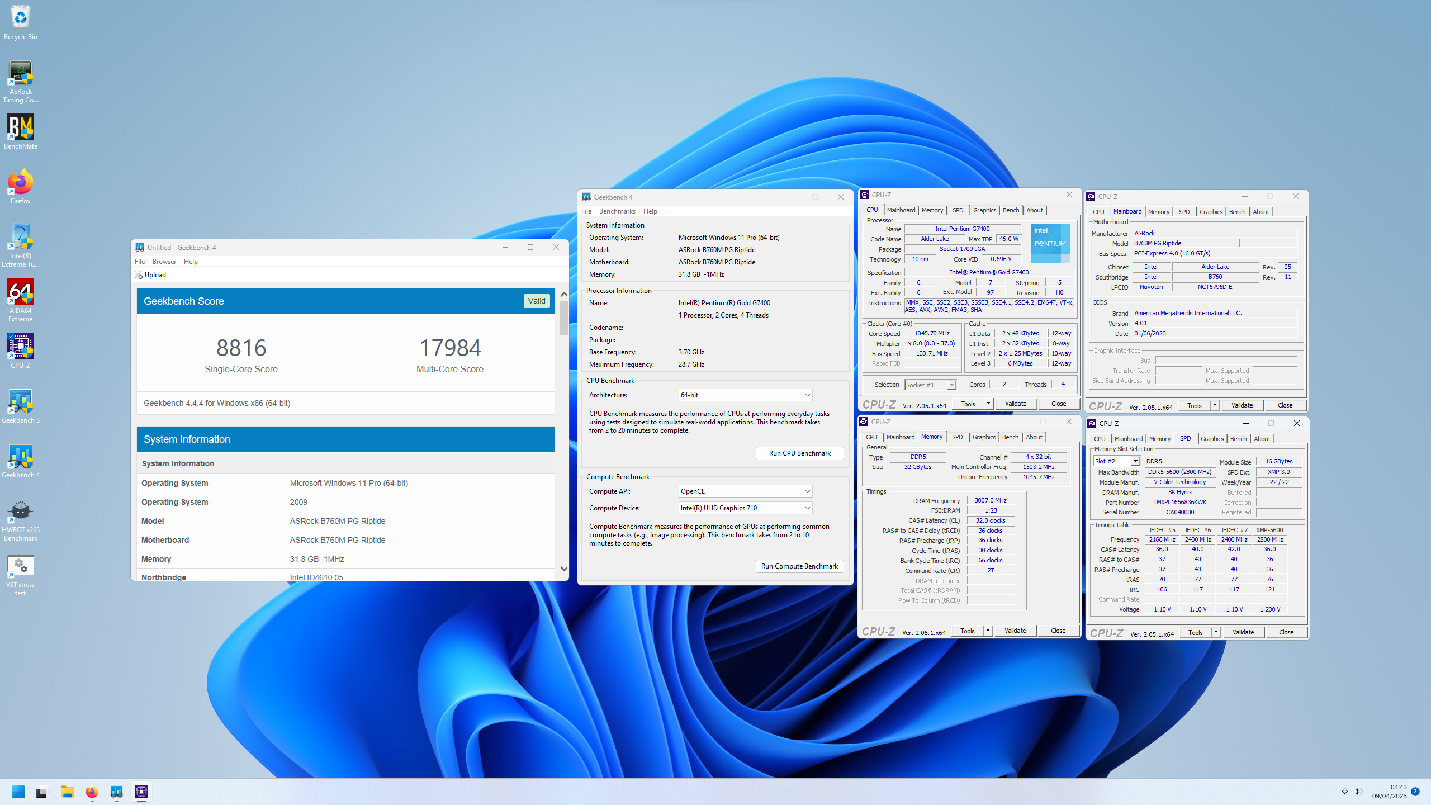Screen dimensions: 1431x805
Task: Launch Geekbench 3 desktop shortcut
Action: 21,406
